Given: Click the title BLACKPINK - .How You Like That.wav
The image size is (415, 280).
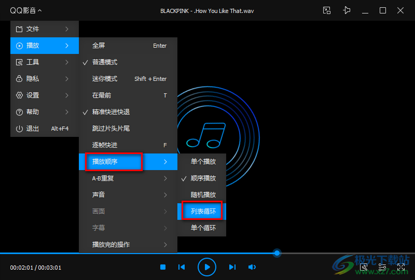Looking at the screenshot, I should 207,11.
